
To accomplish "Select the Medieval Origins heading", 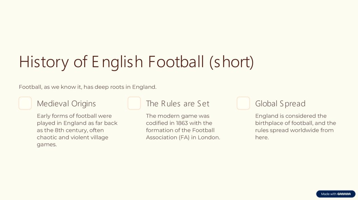I will (66, 103).
